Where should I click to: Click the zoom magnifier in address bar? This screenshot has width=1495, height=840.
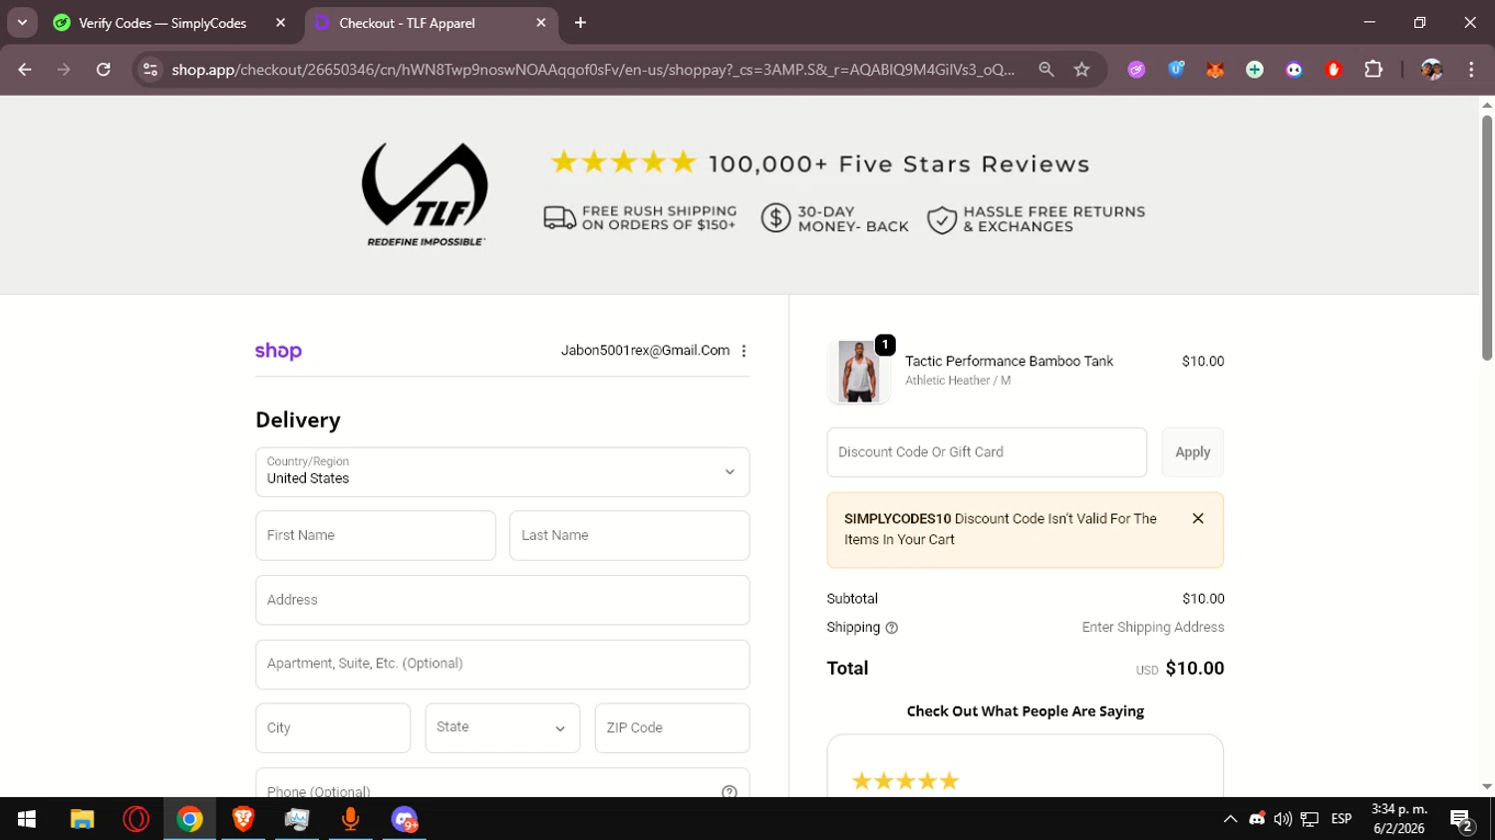[x=1046, y=69]
